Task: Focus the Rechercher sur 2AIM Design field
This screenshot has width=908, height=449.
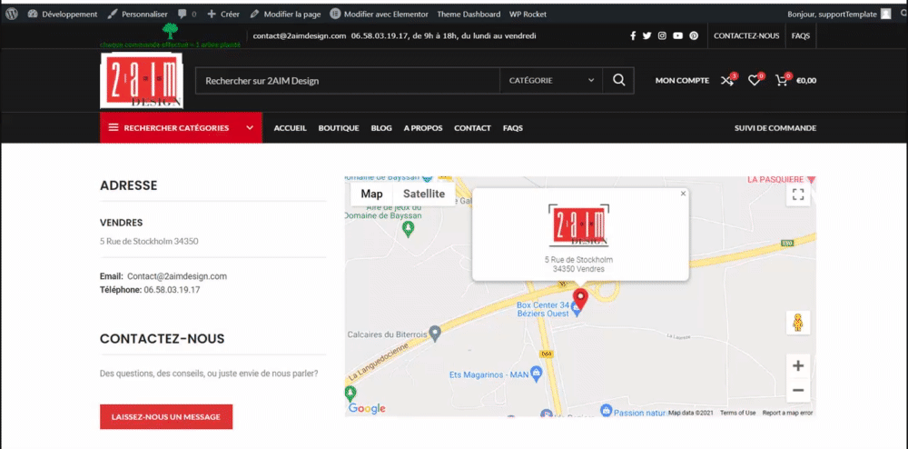Action: tap(348, 81)
